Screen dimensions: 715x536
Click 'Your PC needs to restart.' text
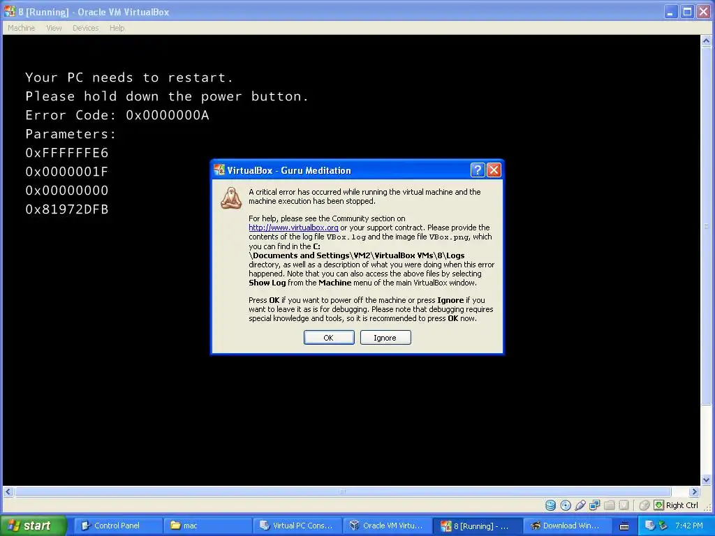pos(129,77)
